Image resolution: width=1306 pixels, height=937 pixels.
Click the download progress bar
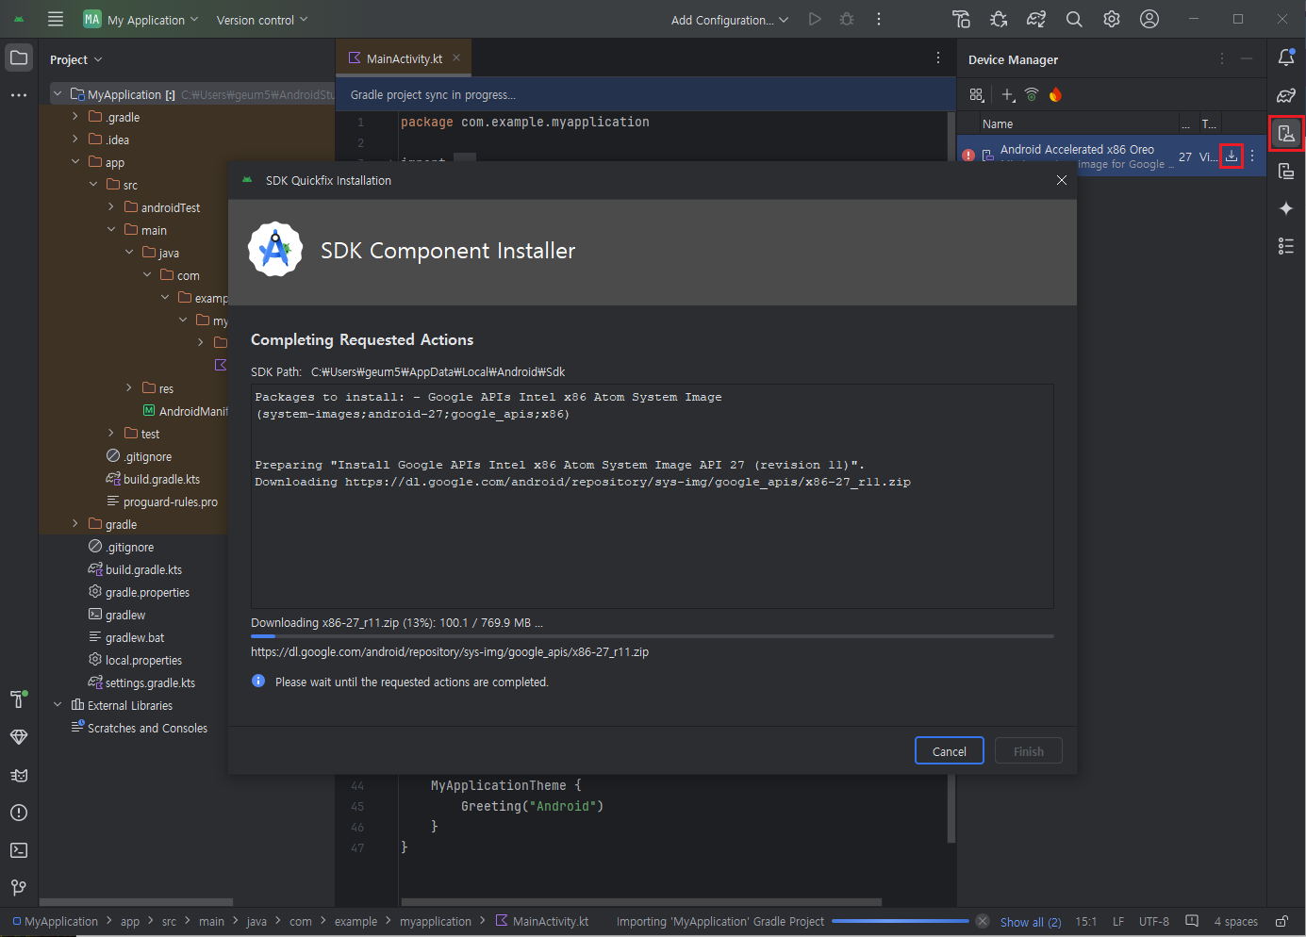pos(653,636)
